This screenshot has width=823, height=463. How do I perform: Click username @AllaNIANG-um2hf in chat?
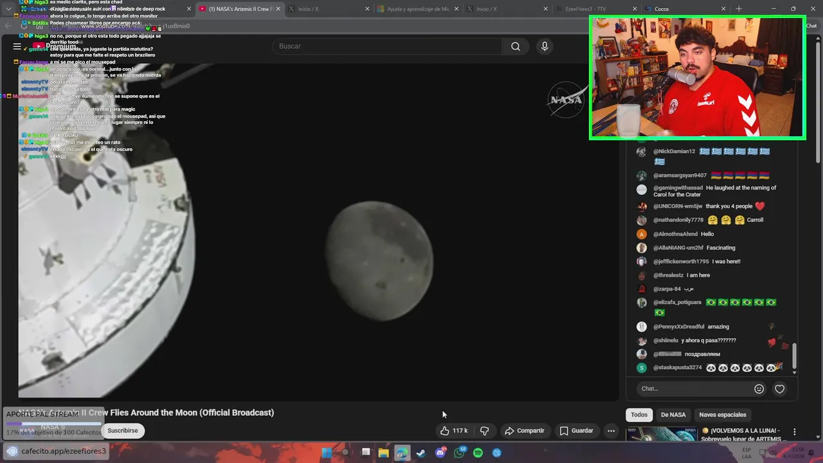coord(678,248)
